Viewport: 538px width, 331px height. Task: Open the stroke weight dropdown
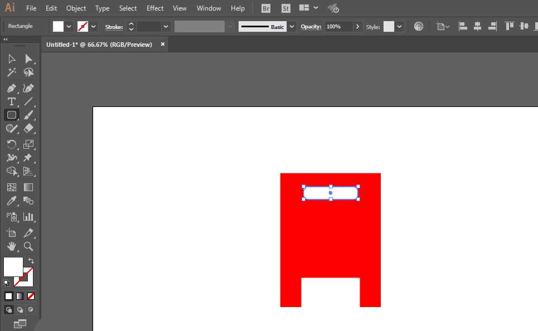point(166,26)
